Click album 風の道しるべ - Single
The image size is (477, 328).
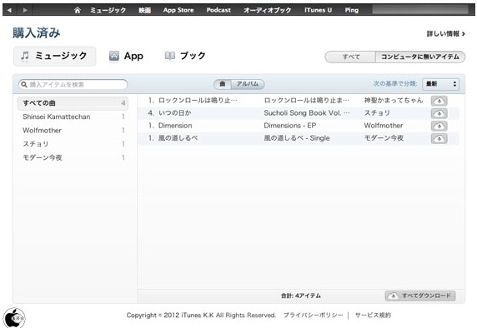tap(297, 138)
